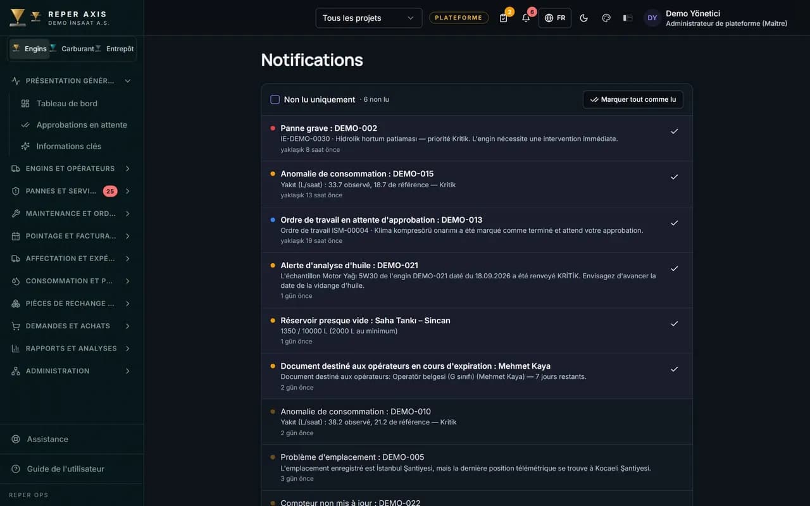The height and width of the screenshot is (506, 810).
Task: Open Guide de l'utilisateur
Action: coord(72,469)
